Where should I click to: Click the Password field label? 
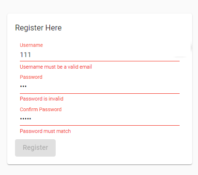point(31,77)
